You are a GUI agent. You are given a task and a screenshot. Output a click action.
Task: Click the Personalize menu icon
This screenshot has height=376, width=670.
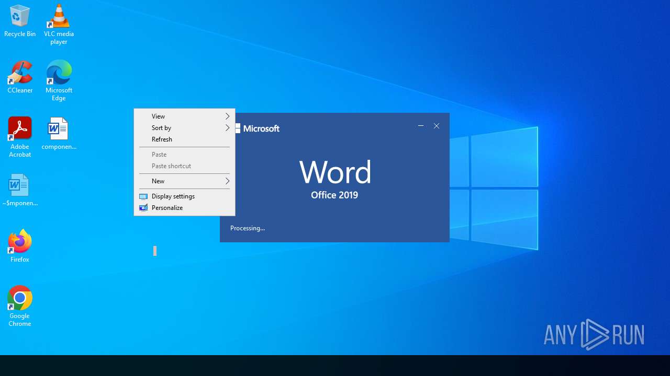143,208
